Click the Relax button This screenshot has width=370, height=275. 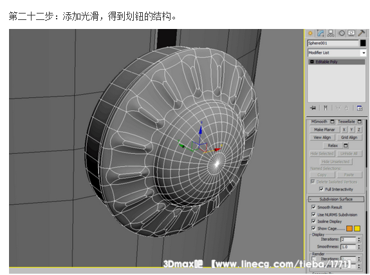point(333,146)
